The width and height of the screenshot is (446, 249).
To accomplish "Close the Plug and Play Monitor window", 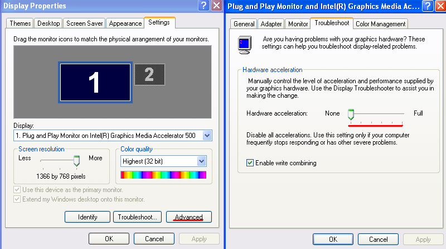I will [440, 6].
